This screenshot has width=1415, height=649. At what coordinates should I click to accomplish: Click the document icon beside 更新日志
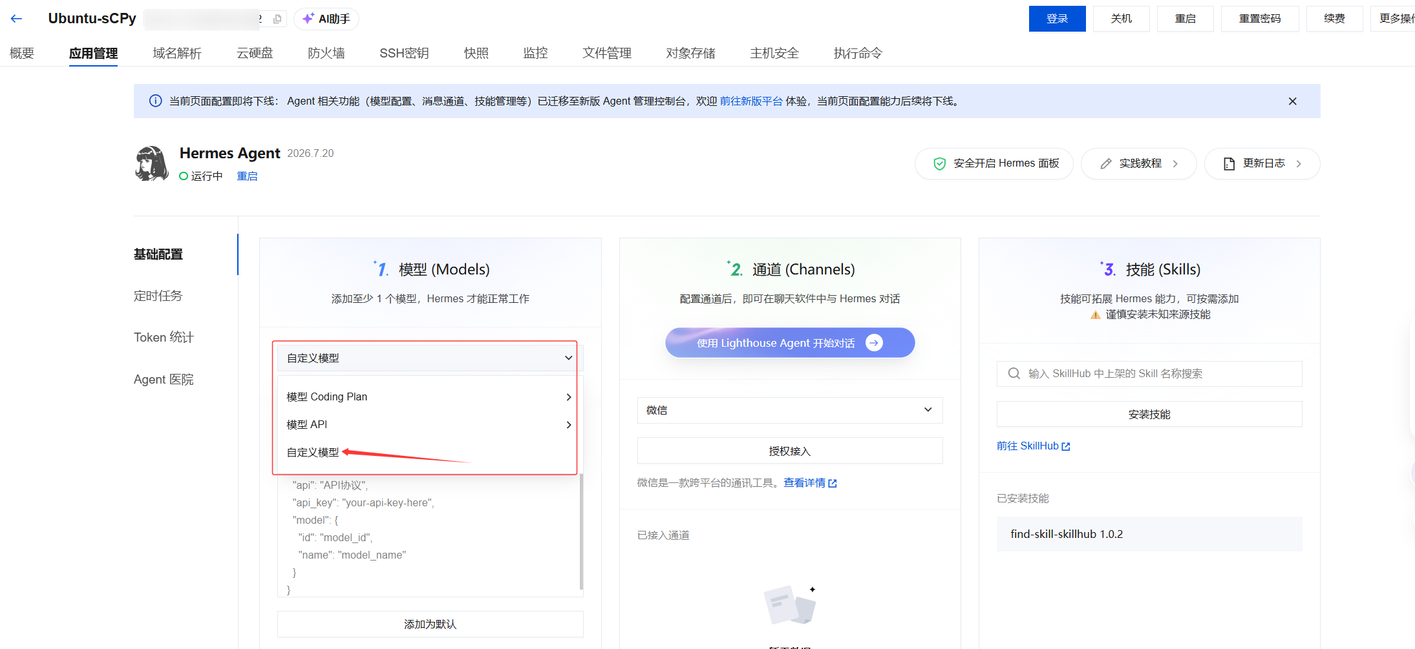click(1229, 164)
